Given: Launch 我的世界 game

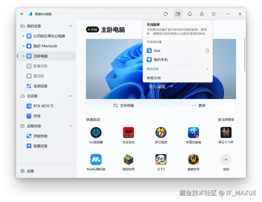Looking at the screenshot, I should point(128,162).
